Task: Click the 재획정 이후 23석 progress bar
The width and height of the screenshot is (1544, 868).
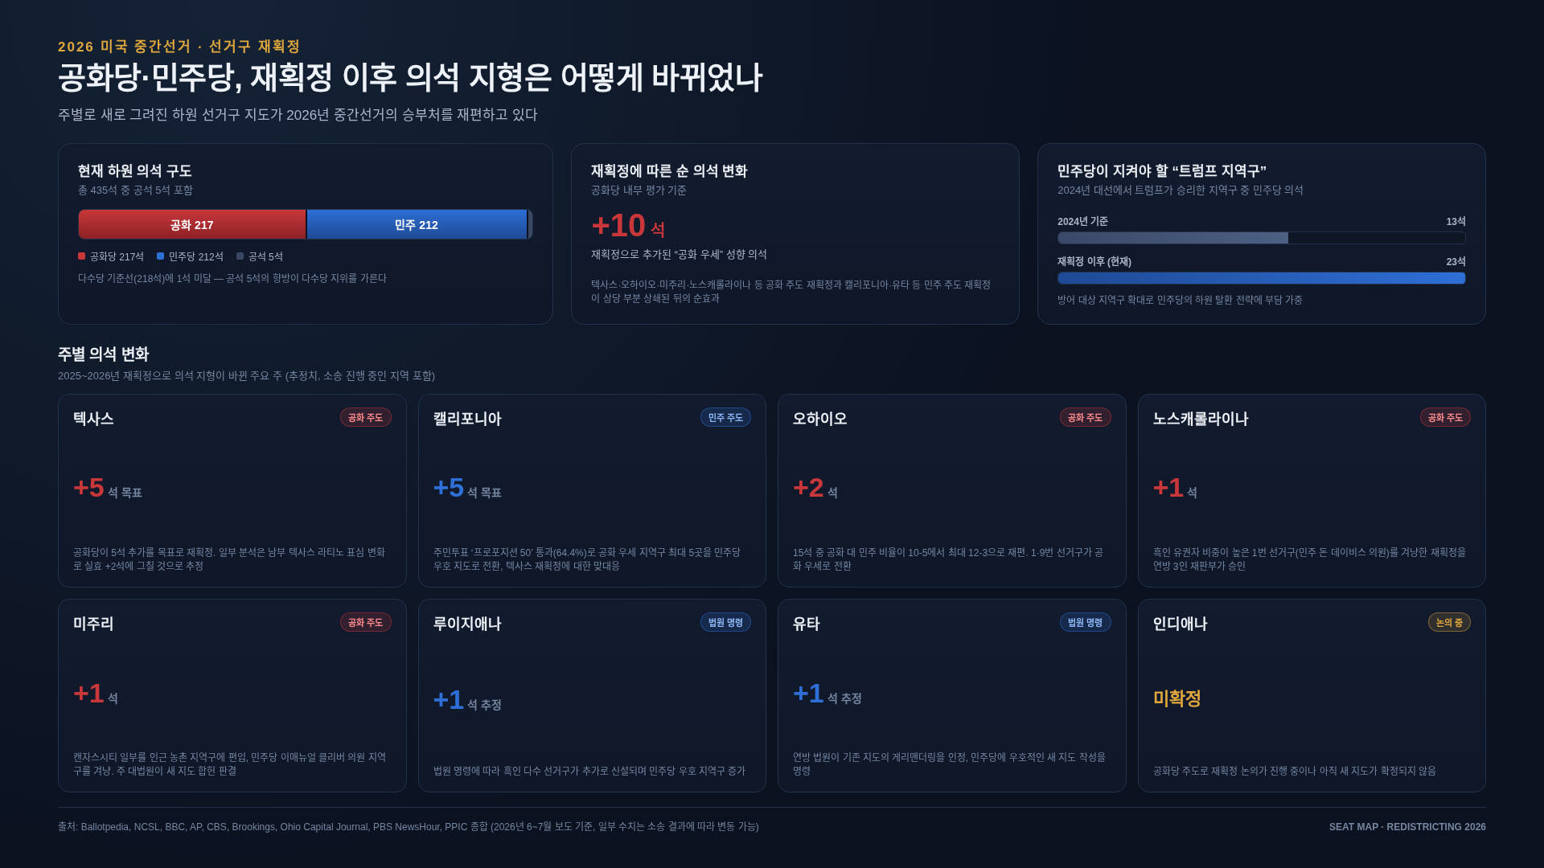Action: (1261, 278)
